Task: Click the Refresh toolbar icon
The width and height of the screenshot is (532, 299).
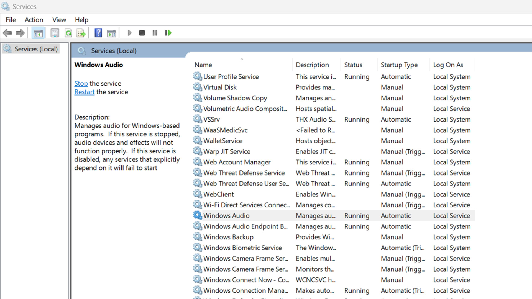Action: [x=68, y=33]
